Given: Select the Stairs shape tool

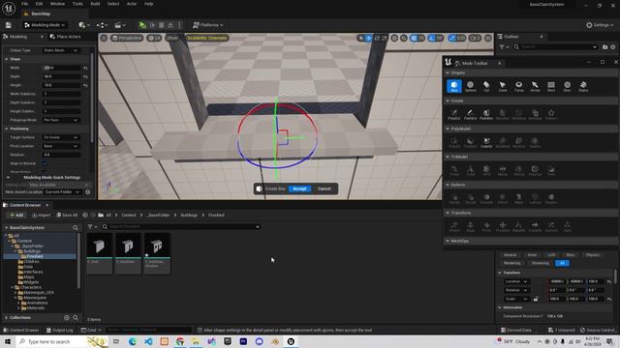Looking at the screenshot, I should 583,86.
